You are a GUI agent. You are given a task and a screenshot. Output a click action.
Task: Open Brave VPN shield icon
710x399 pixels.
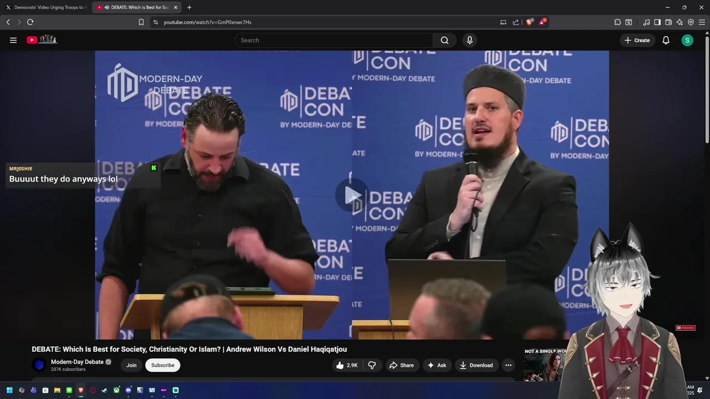coord(691,22)
